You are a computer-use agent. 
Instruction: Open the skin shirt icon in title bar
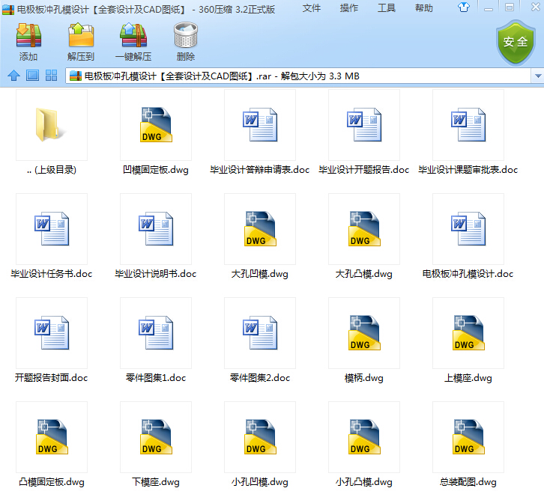pos(464,7)
